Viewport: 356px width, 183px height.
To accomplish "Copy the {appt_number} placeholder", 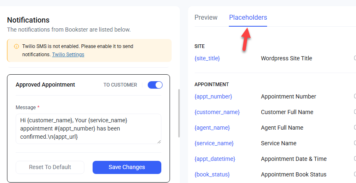I will (213, 96).
